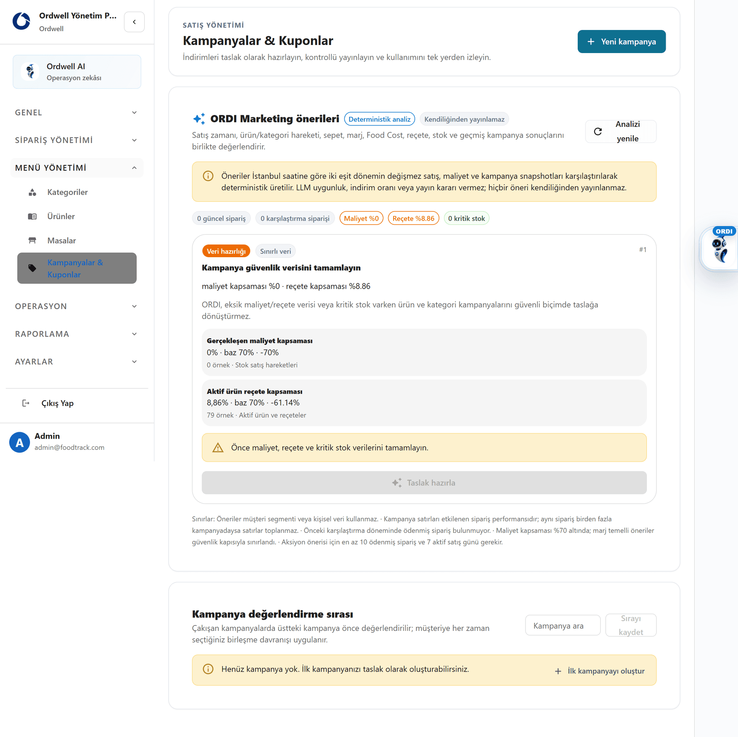Open the floating ORDI assistant widget
This screenshot has height=737, width=738.
click(720, 250)
